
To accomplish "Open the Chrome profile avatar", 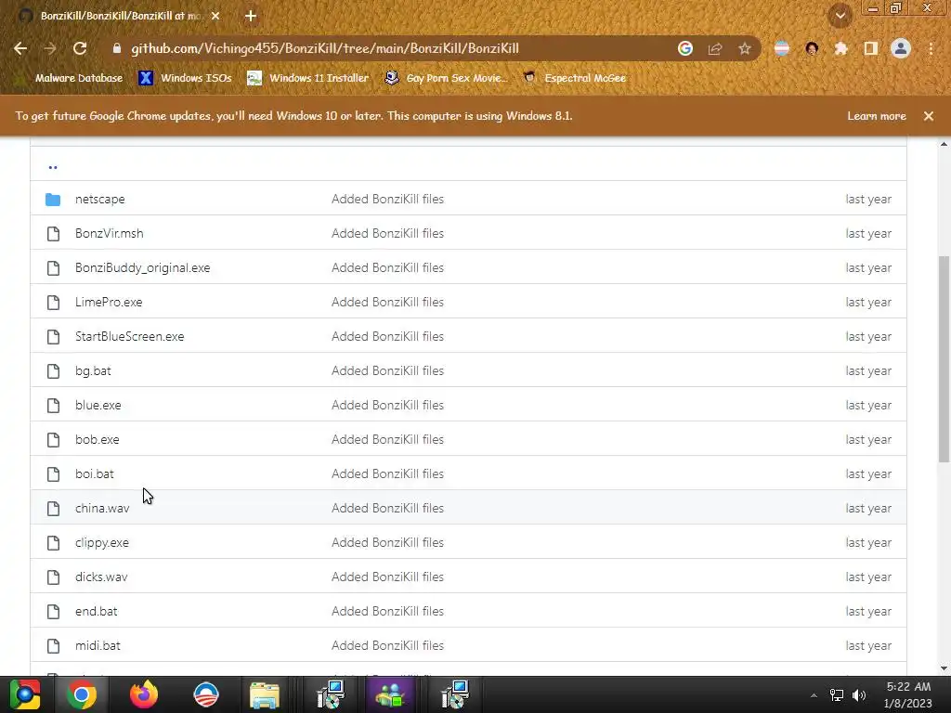I will point(901,48).
